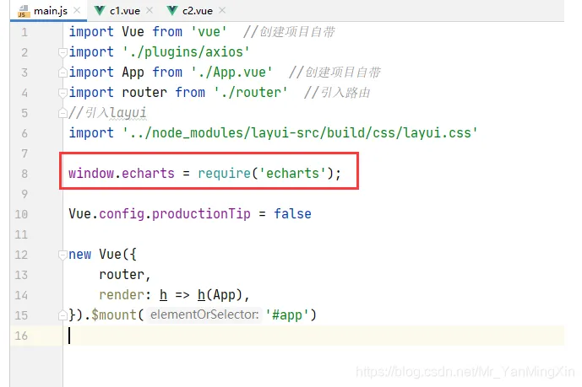Click the Vue icon on c1.vue tab
The image size is (582, 387).
(x=99, y=10)
